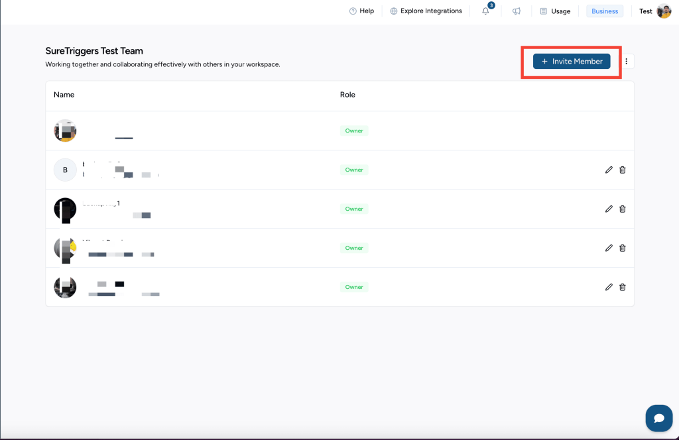Edit the member with the B avatar

(x=609, y=170)
